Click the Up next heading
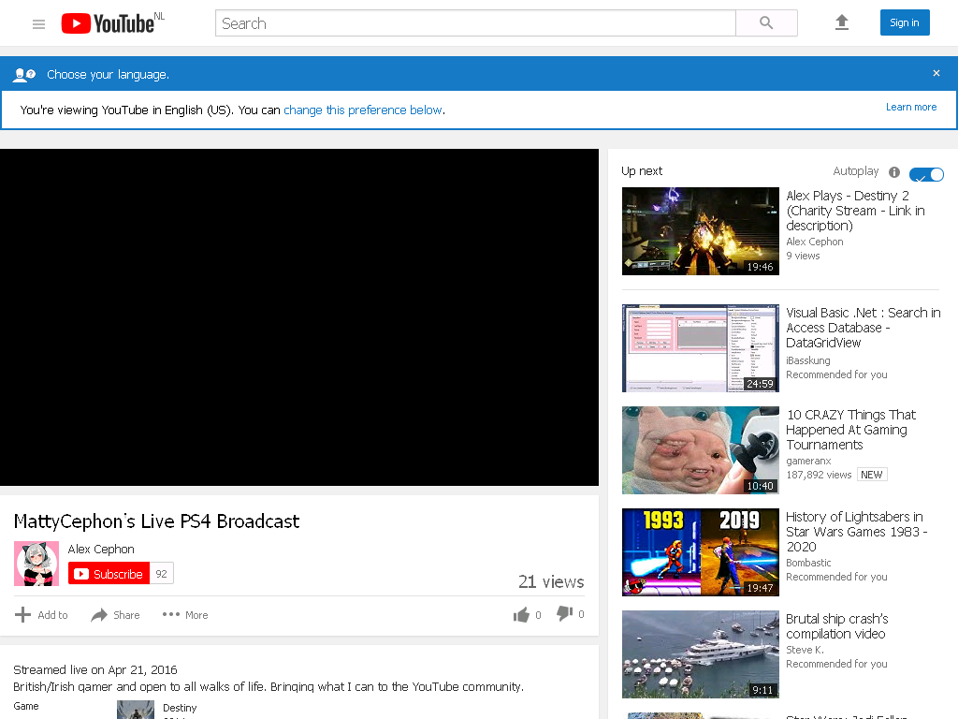This screenshot has height=719, width=958. coord(642,171)
